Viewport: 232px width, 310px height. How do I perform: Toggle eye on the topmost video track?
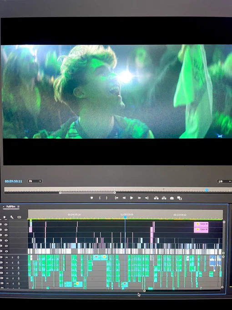click(6, 224)
